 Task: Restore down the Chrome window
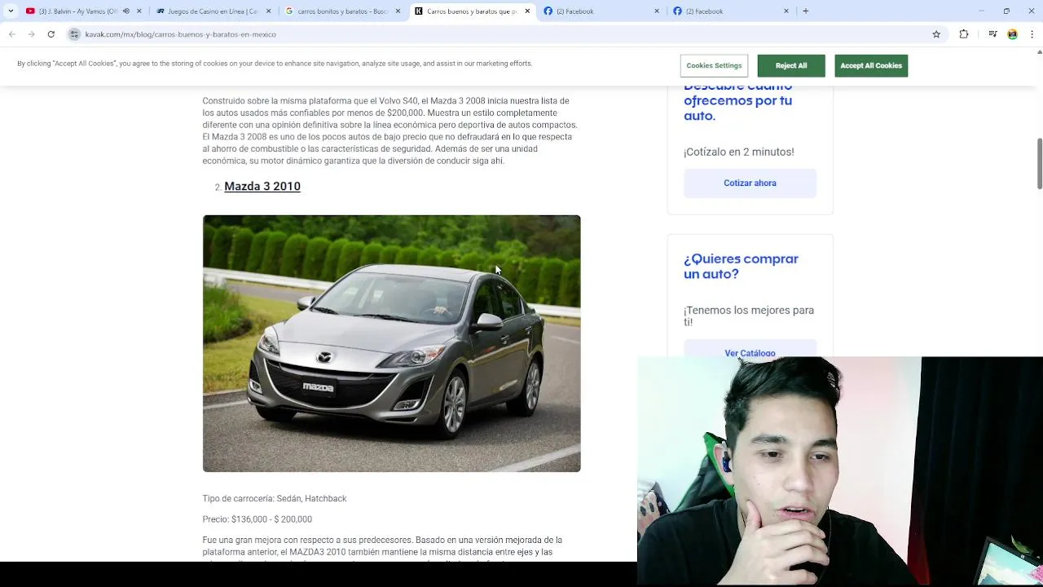[1006, 11]
